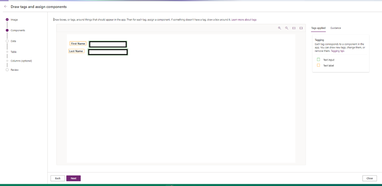Jump to the Review step
The height and width of the screenshot is (186, 382).
pyautogui.click(x=15, y=70)
